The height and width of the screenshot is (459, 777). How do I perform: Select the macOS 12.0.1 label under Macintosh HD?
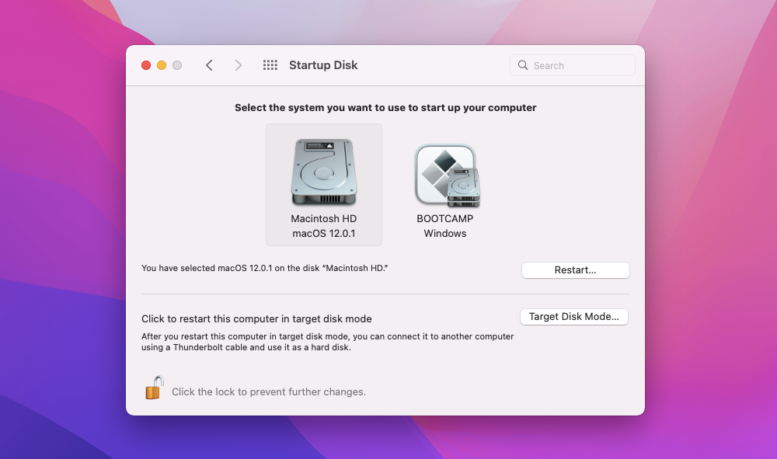click(323, 234)
